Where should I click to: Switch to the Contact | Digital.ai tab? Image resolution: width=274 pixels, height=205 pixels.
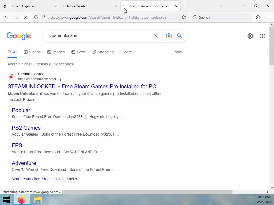pos(21,6)
